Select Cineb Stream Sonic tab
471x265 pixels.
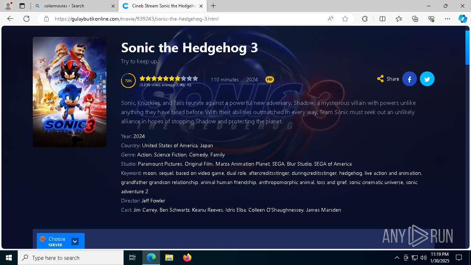[163, 6]
